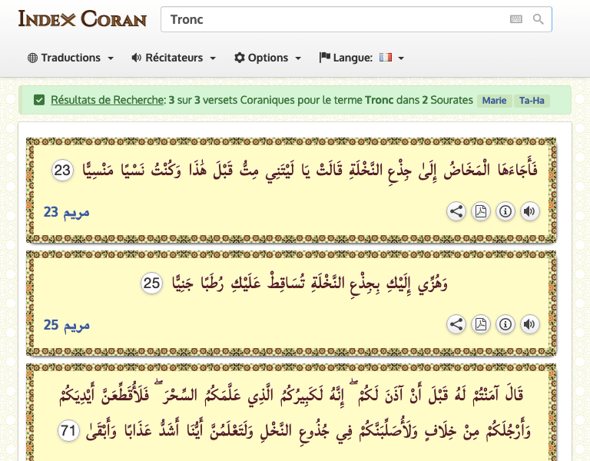Go to Index Coran home logo
The width and height of the screenshot is (590, 461).
pos(82,18)
